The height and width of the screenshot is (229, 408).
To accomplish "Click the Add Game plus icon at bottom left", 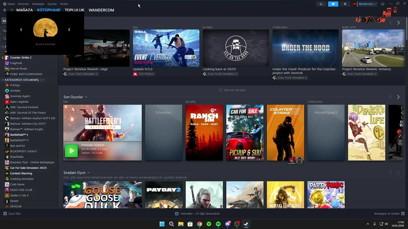I will [5, 213].
